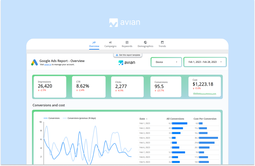Sort by Cost Per Conversion column header
The height and width of the screenshot is (166, 255).
[x=205, y=119]
